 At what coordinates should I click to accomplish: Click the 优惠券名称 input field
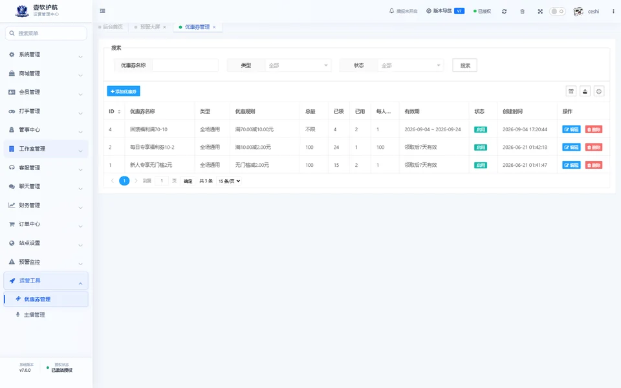click(185, 65)
